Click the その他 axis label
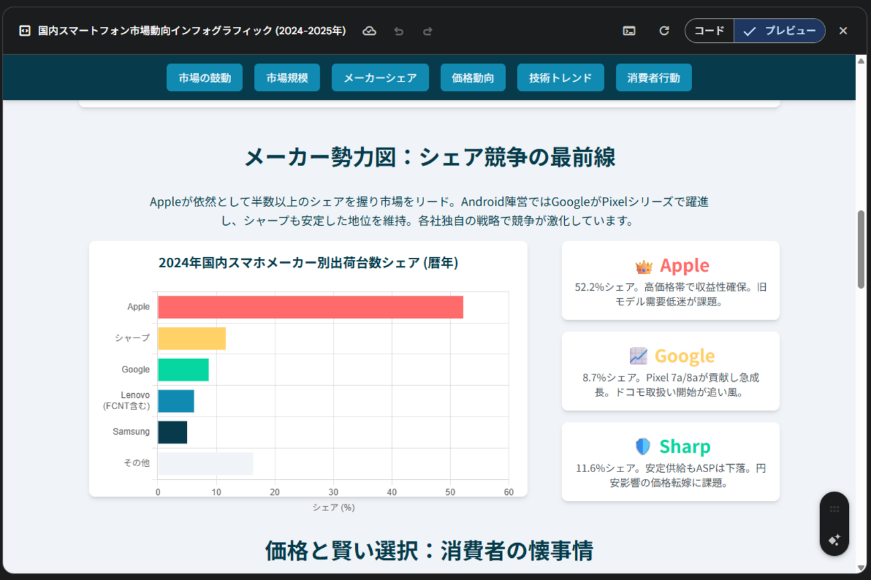Viewport: 871px width, 580px height. 137,463
